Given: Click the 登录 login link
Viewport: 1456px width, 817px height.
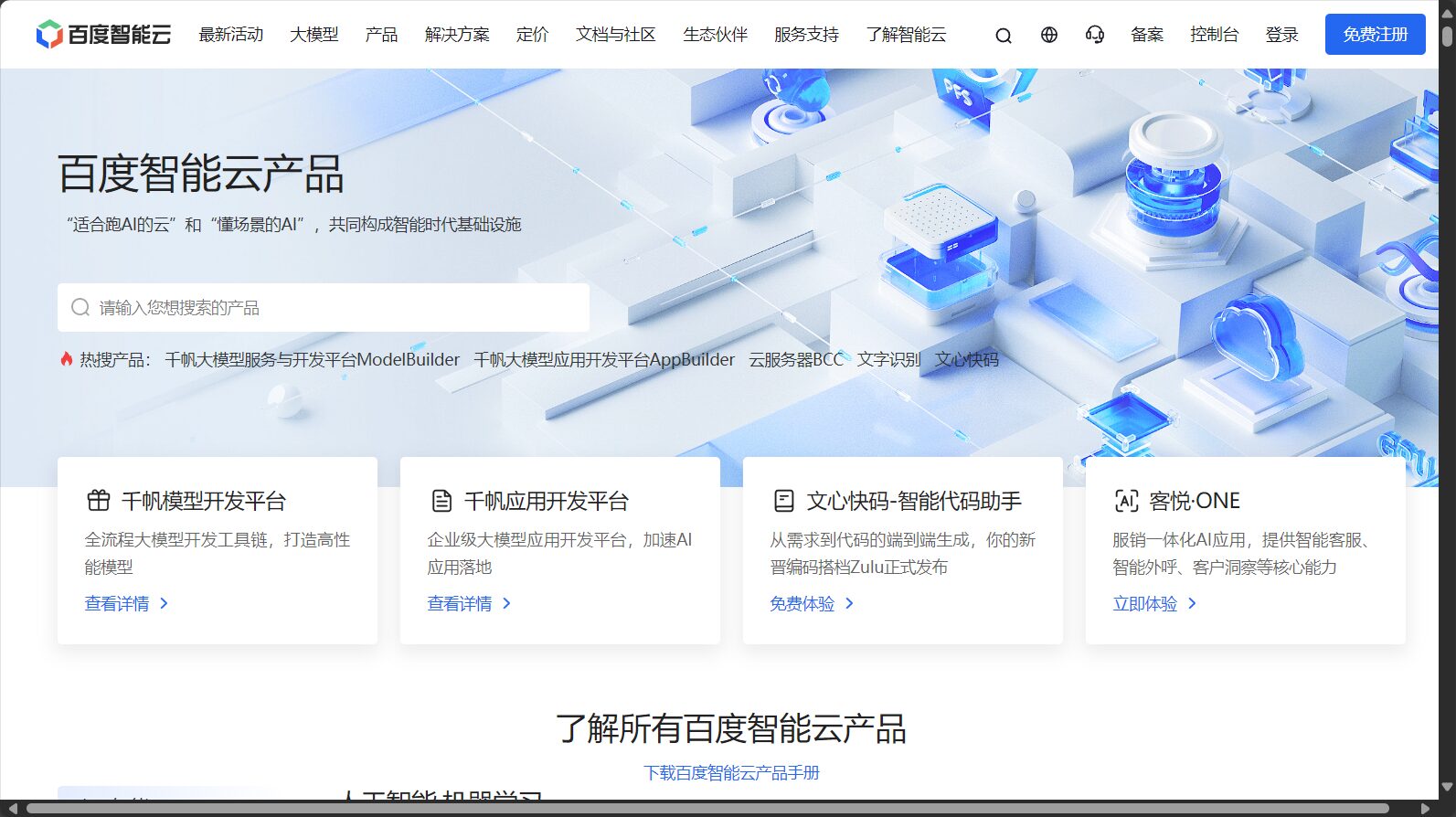Looking at the screenshot, I should pyautogui.click(x=1282, y=35).
